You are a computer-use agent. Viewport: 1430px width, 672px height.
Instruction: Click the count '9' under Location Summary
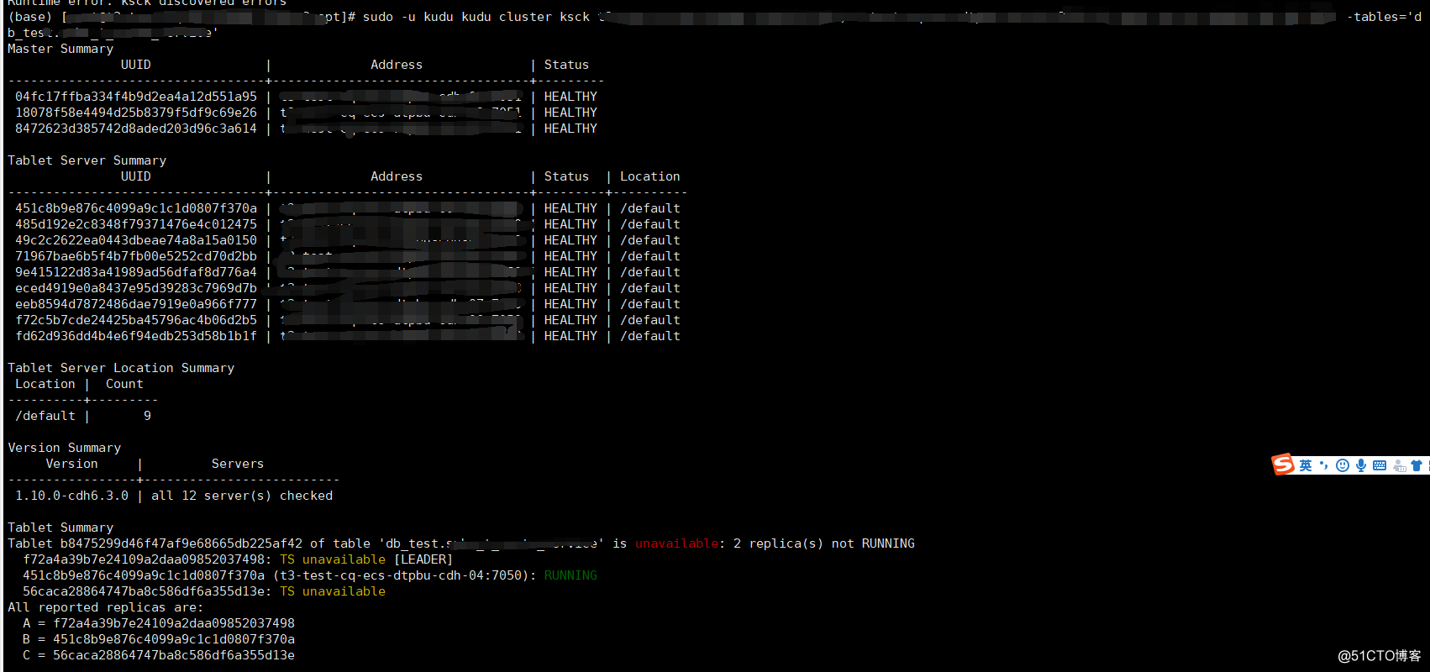point(148,416)
